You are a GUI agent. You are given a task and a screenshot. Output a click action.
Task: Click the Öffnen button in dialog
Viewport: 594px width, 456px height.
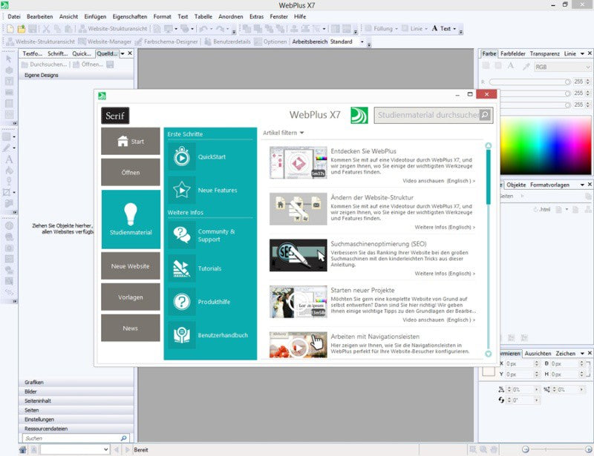[131, 172]
